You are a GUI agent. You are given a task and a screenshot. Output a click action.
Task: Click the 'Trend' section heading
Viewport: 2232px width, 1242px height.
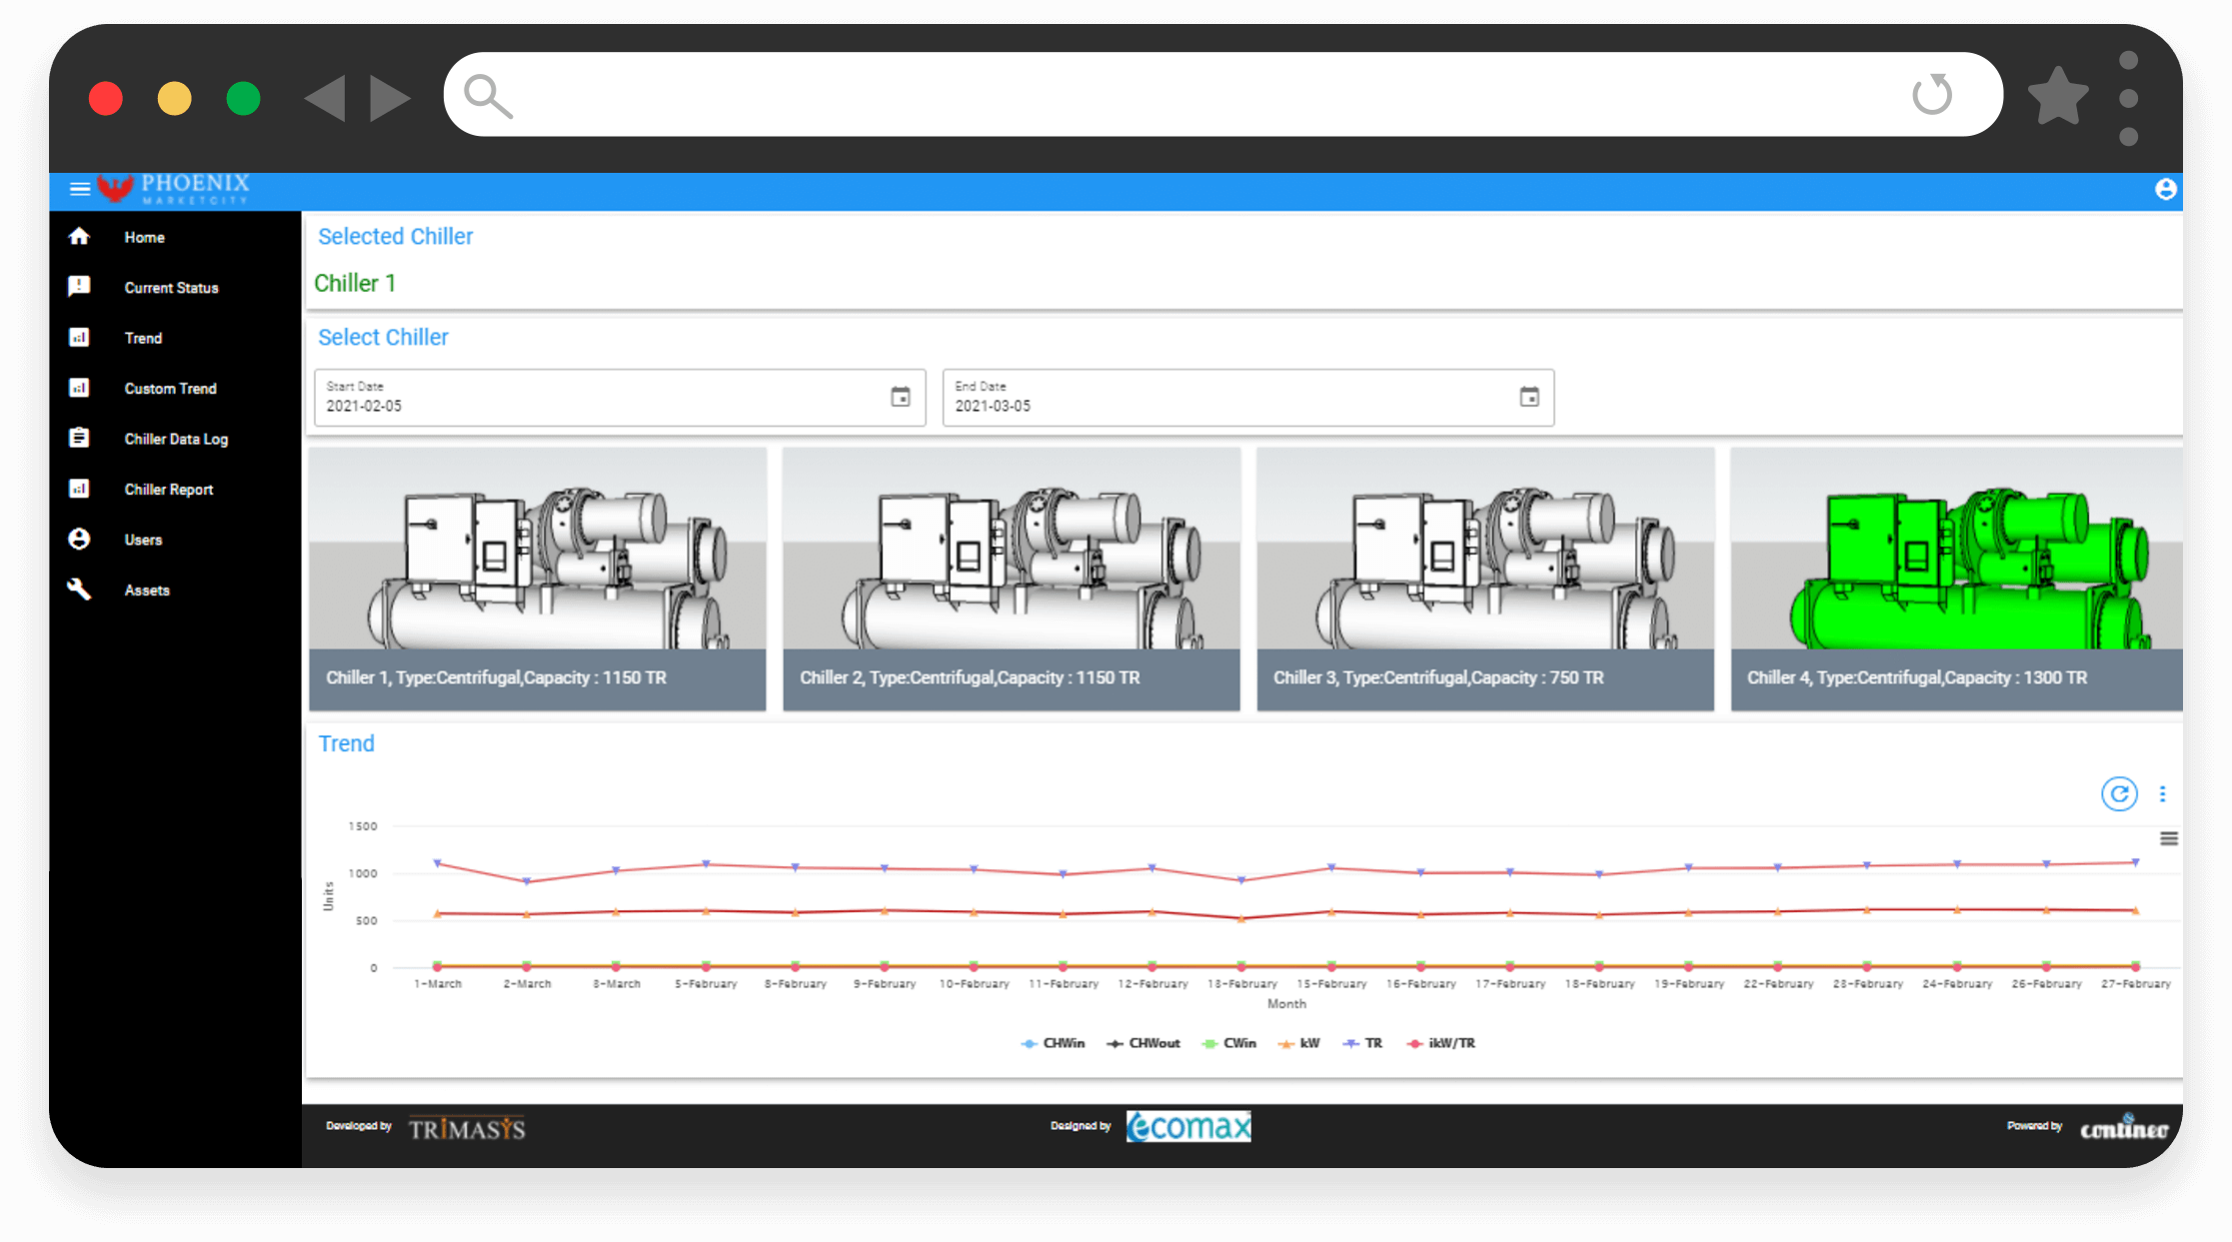346,743
